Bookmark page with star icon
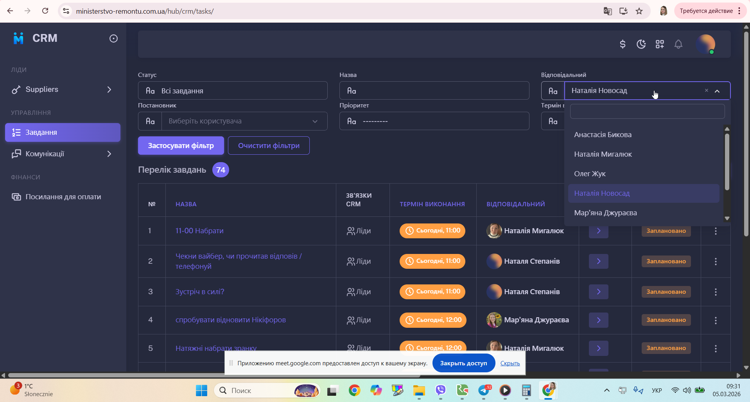The height and width of the screenshot is (402, 750). tap(639, 11)
